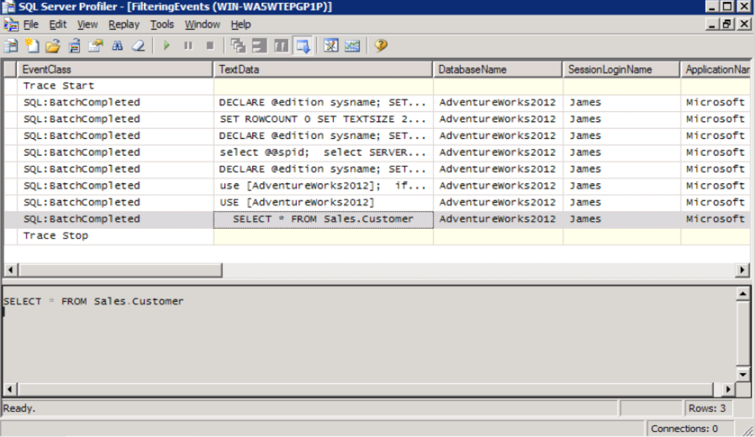Open Performance Monitor from toolbar

click(352, 46)
